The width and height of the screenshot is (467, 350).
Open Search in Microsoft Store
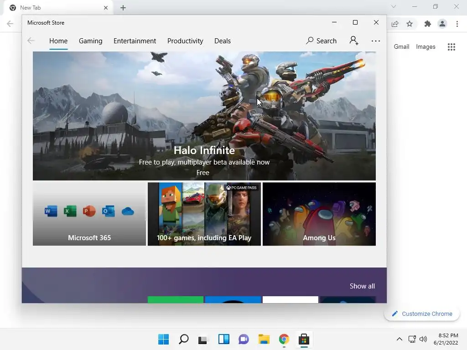tap(322, 41)
